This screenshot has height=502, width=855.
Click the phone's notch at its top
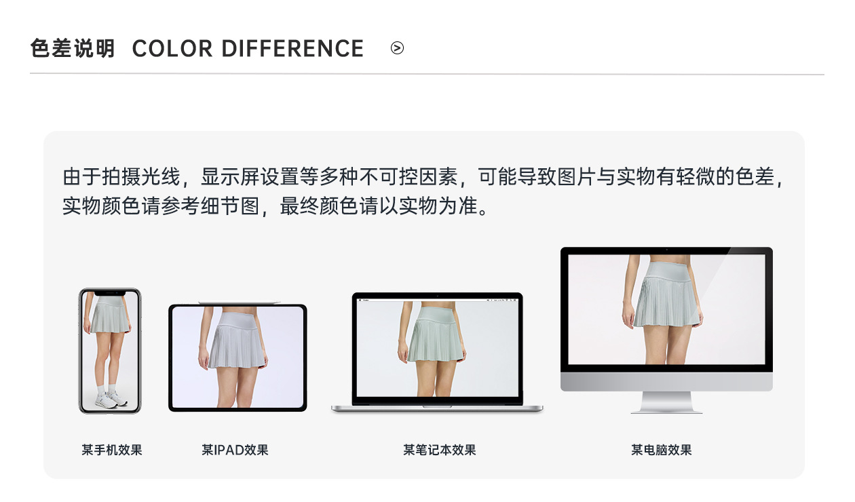point(110,293)
